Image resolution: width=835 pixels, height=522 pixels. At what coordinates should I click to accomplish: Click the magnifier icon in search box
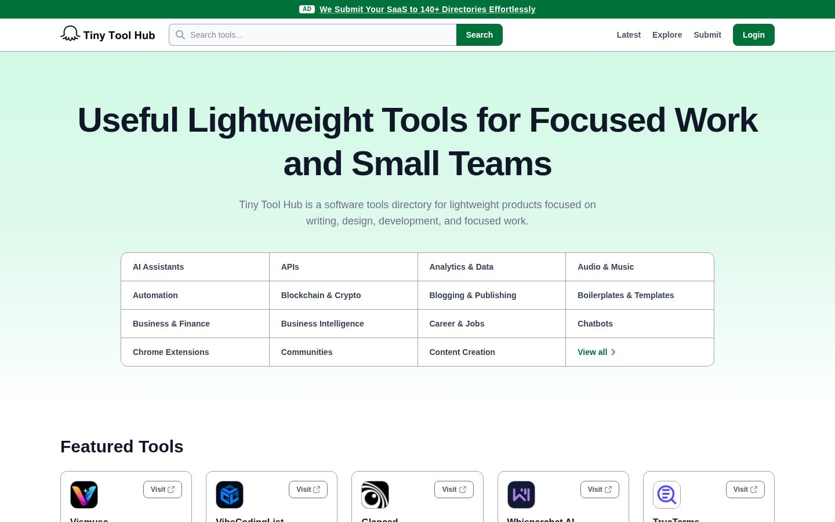pyautogui.click(x=180, y=35)
